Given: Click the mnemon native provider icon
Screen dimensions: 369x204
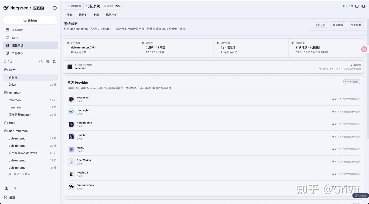Looking at the screenshot, I should [70, 67].
